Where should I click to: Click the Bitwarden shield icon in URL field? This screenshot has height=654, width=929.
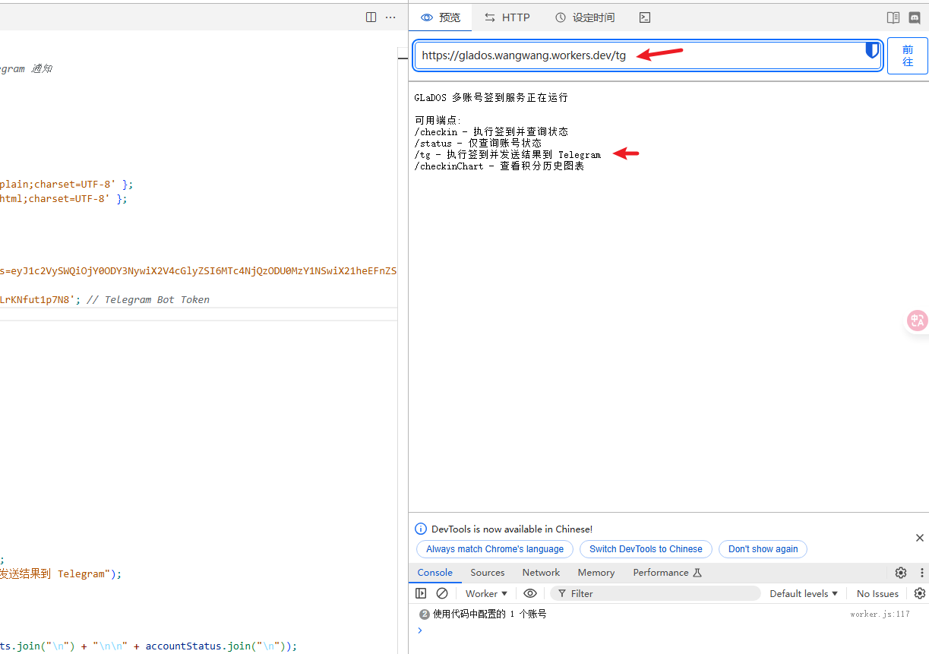[x=872, y=51]
